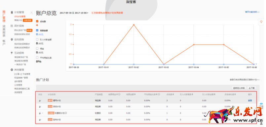Enable the 佣金 checkbox

37,48
